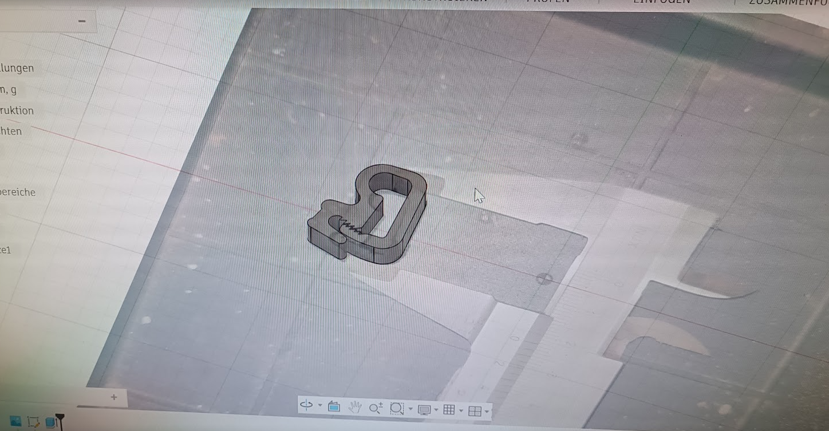The height and width of the screenshot is (431, 829).
Task: Open Display Settings dropdown arrow
Action: click(436, 410)
